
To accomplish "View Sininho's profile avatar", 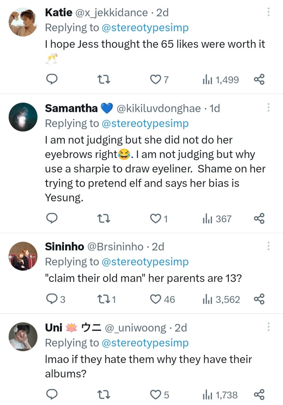I will click(x=23, y=256).
